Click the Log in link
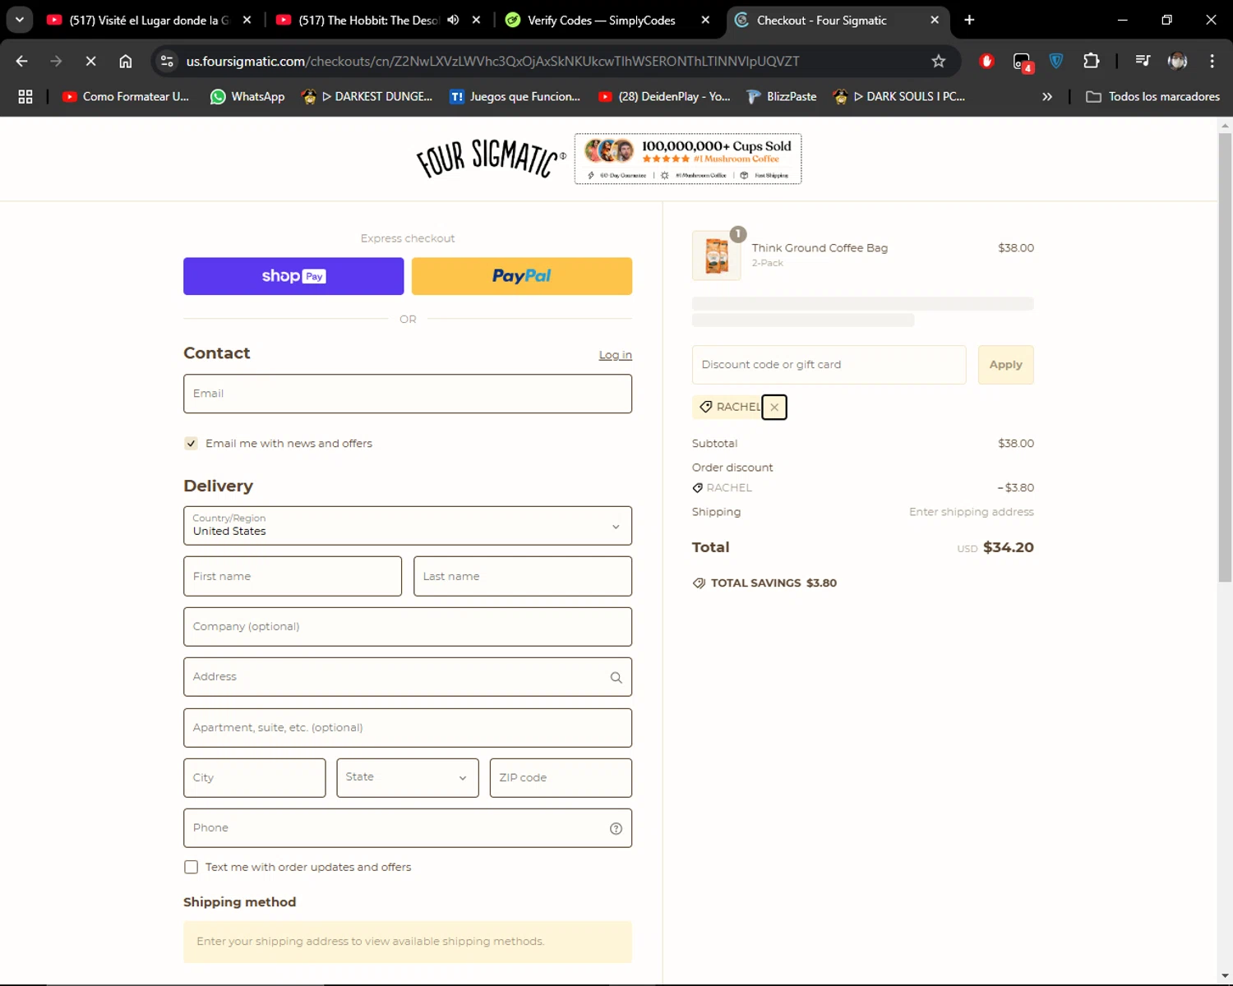Screen dimensions: 1233x986 [615, 355]
